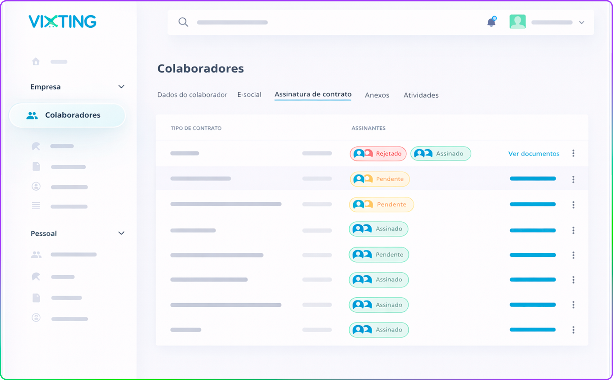Collapse the Pessoal section chevron

[x=121, y=233]
